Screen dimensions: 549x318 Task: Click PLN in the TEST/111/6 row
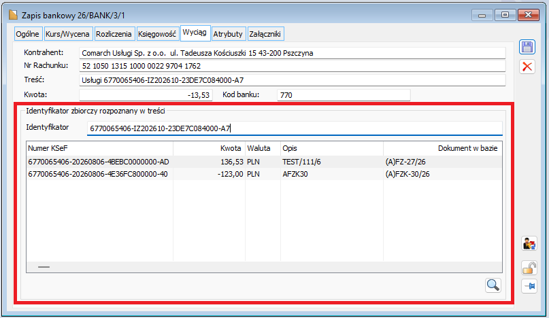253,162
